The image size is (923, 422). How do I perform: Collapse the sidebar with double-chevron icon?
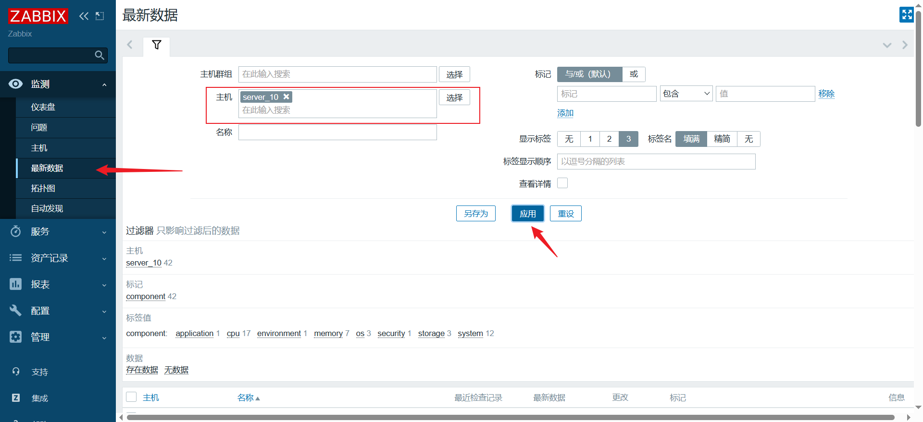coord(84,16)
